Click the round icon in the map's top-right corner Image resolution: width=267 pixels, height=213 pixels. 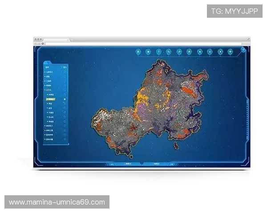243,49
